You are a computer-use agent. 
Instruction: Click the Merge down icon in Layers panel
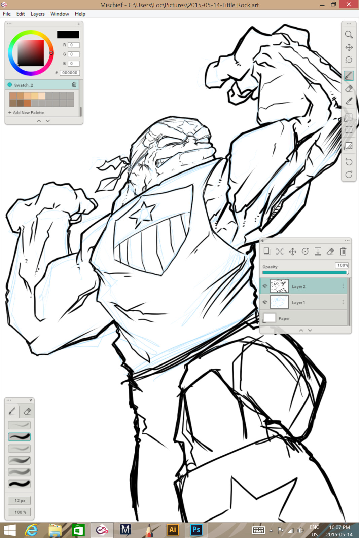(x=318, y=251)
